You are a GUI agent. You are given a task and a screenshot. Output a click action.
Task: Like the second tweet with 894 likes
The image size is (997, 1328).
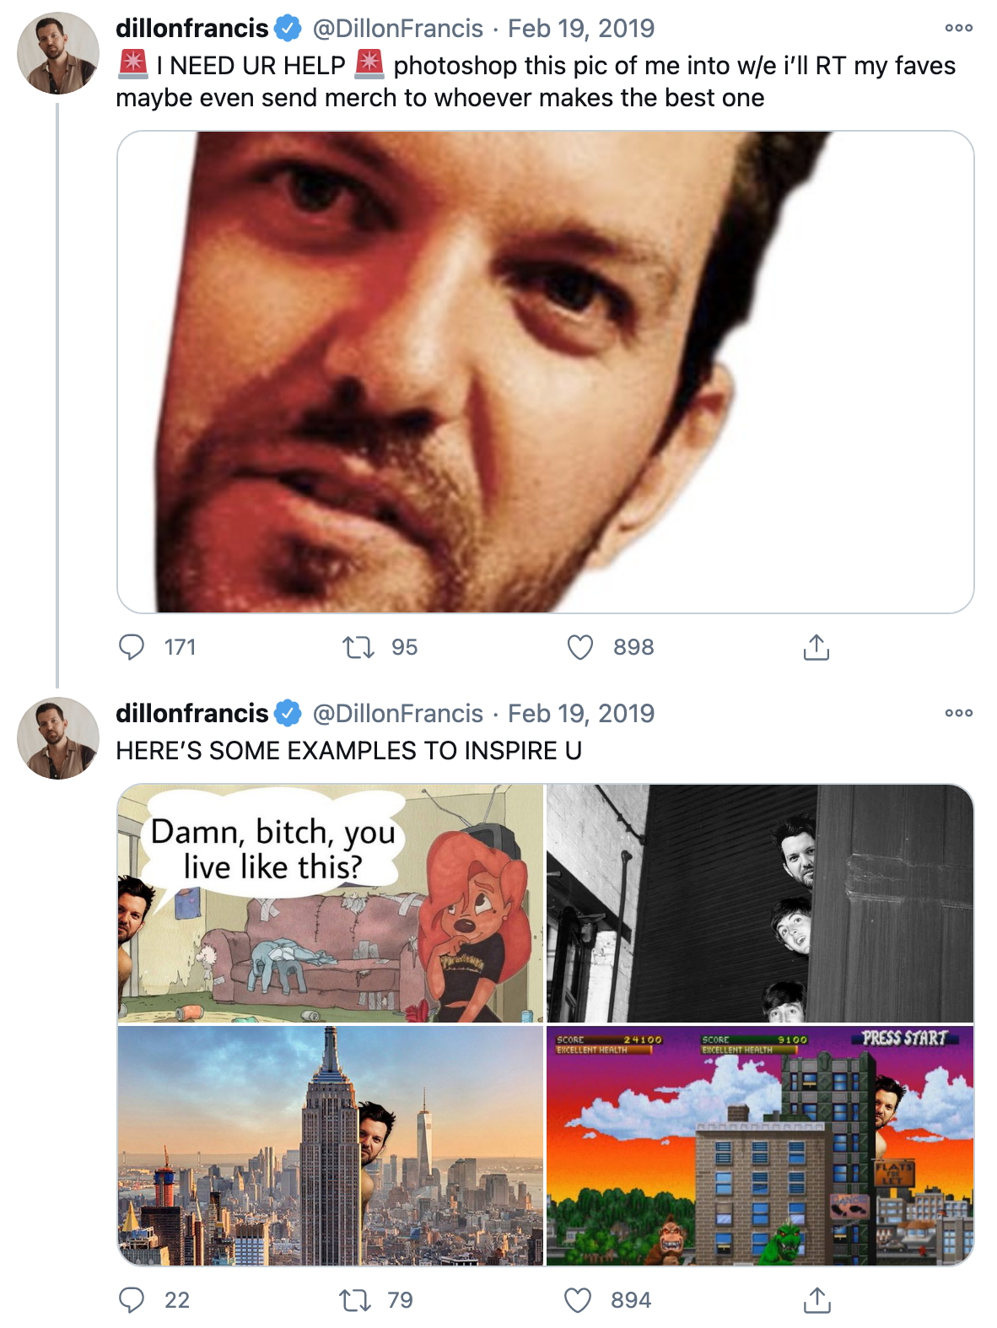coord(578,1300)
